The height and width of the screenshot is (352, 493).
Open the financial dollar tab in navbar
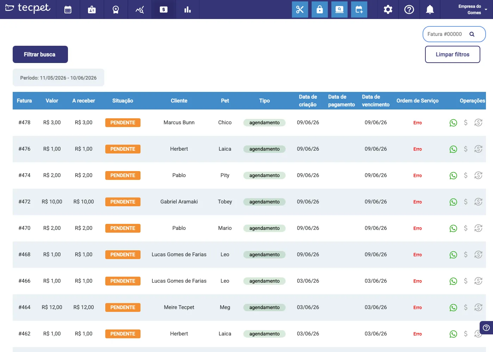point(164,10)
